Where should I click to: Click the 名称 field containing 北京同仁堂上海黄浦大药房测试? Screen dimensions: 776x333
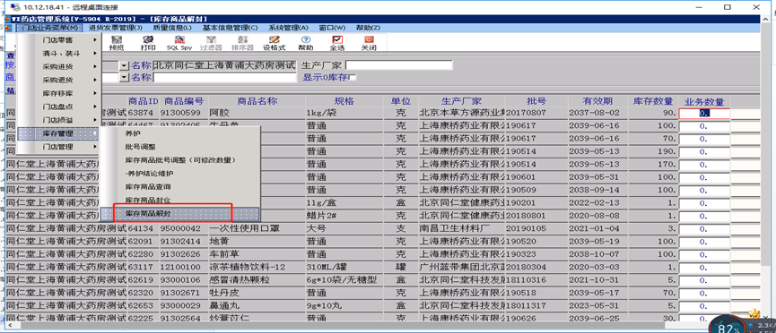pos(224,65)
